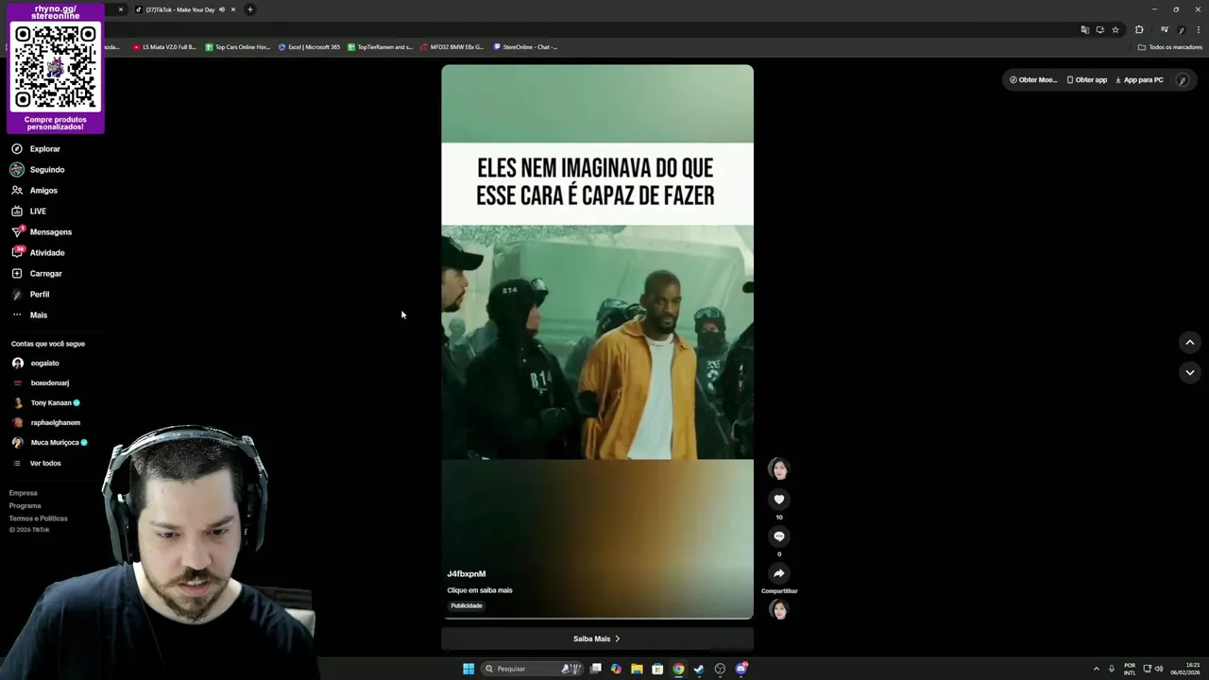Open the Chrome profile avatar in toolbar

(x=1181, y=29)
